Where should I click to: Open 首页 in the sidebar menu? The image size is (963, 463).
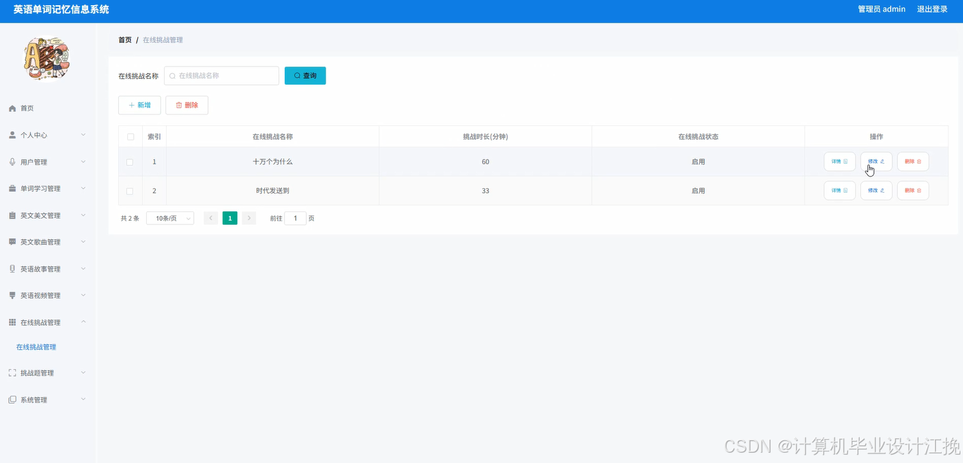(x=48, y=109)
